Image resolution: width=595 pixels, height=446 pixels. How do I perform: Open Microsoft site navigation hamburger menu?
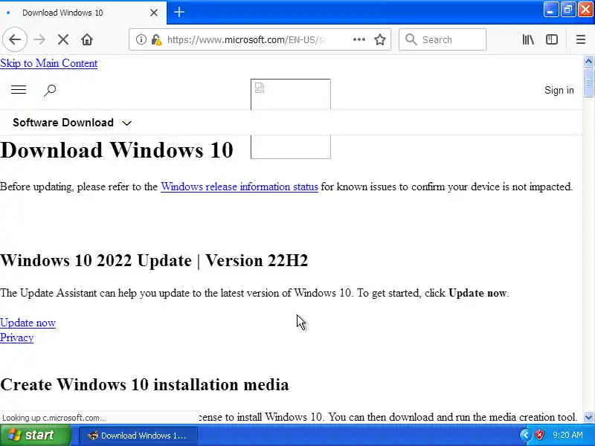tap(18, 90)
